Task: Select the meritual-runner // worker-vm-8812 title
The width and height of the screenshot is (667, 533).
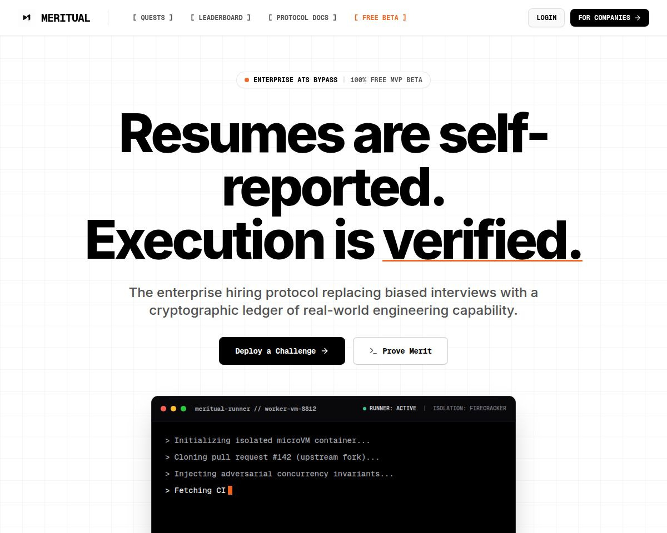Action: 256,409
